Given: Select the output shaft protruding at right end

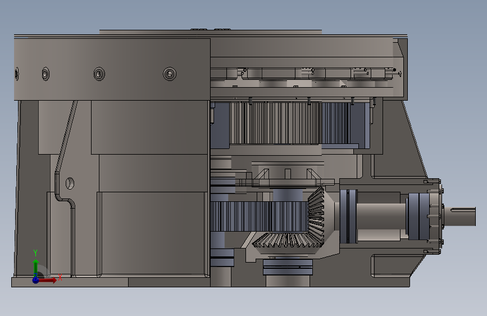Looking at the screenshot, I should point(459,217).
